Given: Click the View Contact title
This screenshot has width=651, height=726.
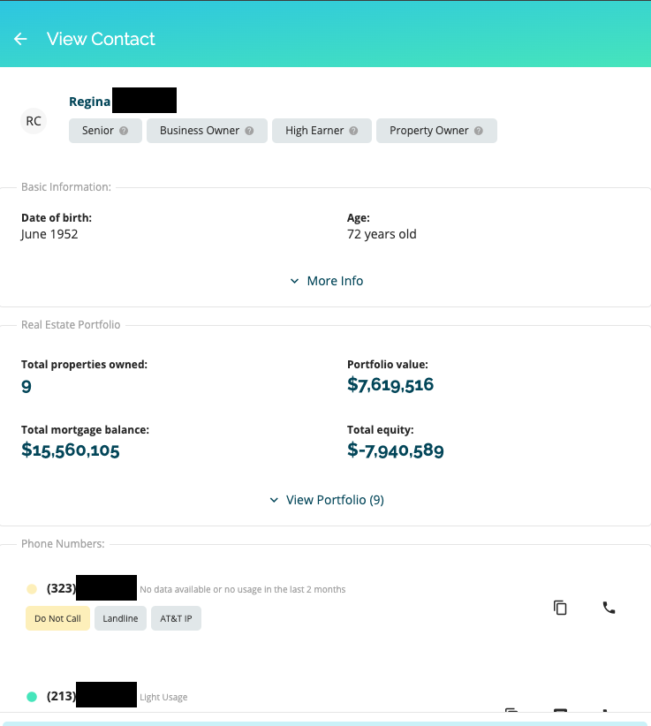Looking at the screenshot, I should [x=101, y=39].
